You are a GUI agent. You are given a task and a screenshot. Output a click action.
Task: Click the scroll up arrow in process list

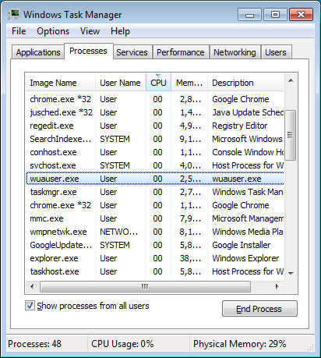point(291,80)
